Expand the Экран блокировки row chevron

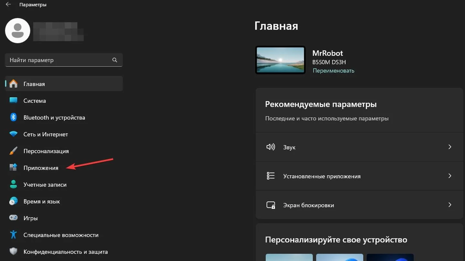tap(450, 205)
